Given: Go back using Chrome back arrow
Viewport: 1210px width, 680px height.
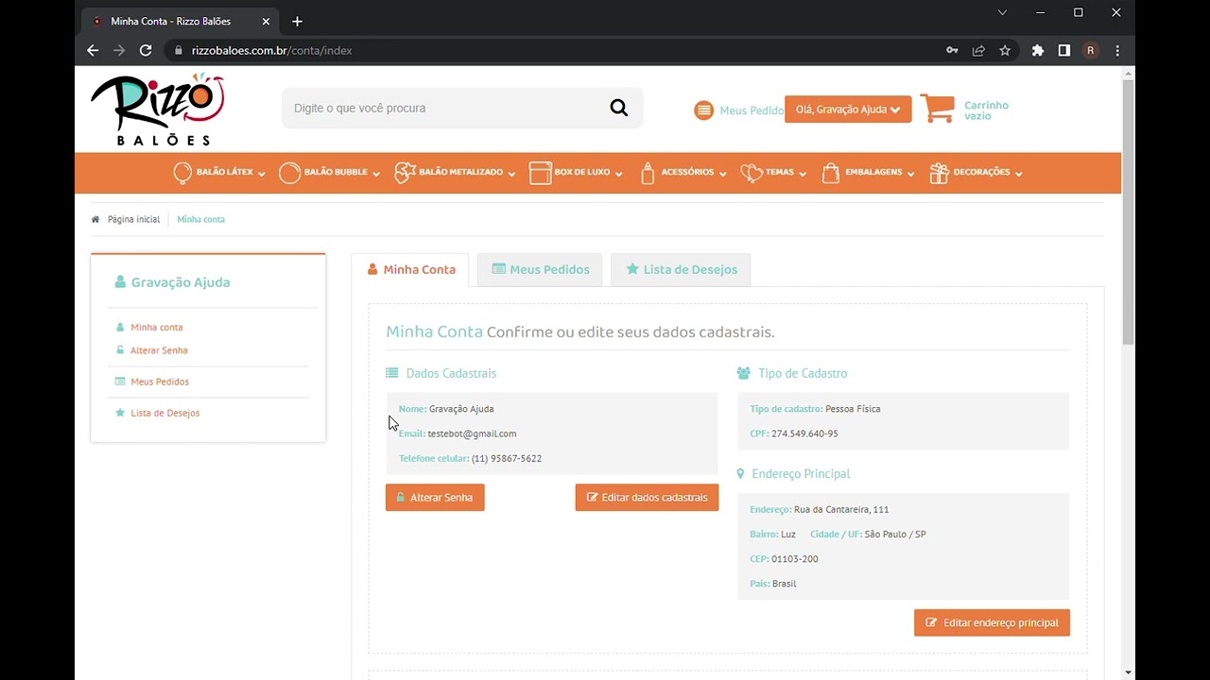Looking at the screenshot, I should point(93,50).
